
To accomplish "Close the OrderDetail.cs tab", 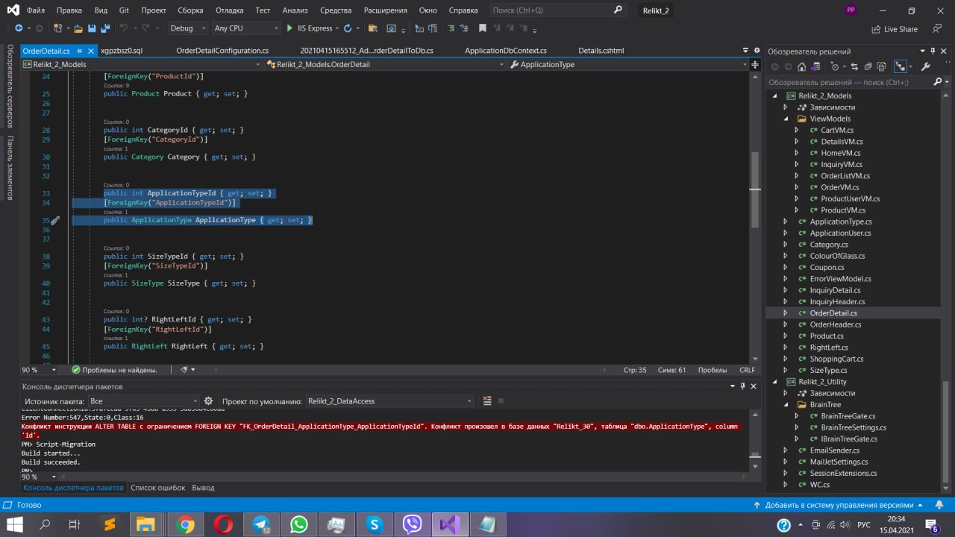I will tap(91, 51).
